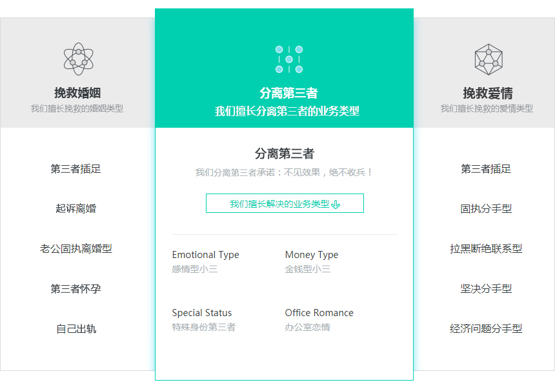Open the Money Type 金钱型小三 link
The image size is (555, 389).
pos(311,261)
